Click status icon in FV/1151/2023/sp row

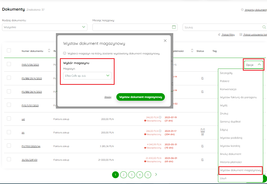click(x=202, y=146)
